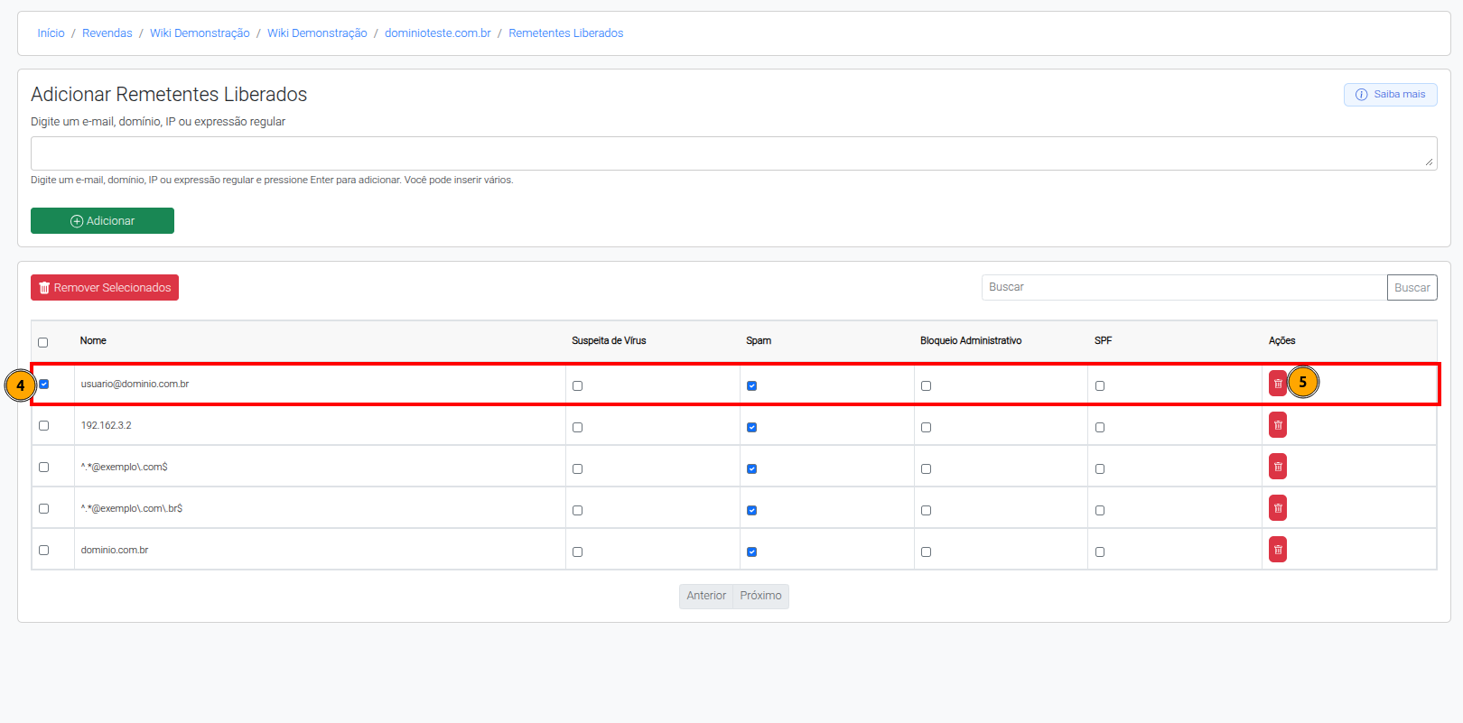This screenshot has height=723, width=1463.
Task: Enable Bloqueio Administrativo for dominio.com.br
Action: pos(926,552)
